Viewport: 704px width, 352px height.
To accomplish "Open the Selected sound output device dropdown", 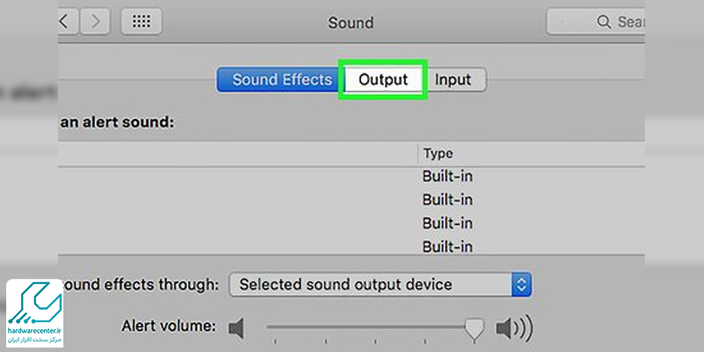I will [x=380, y=284].
